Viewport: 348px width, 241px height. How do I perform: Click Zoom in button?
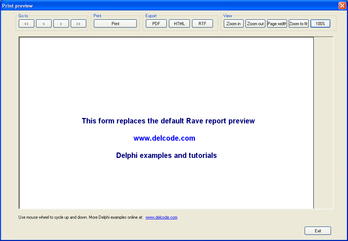point(234,24)
